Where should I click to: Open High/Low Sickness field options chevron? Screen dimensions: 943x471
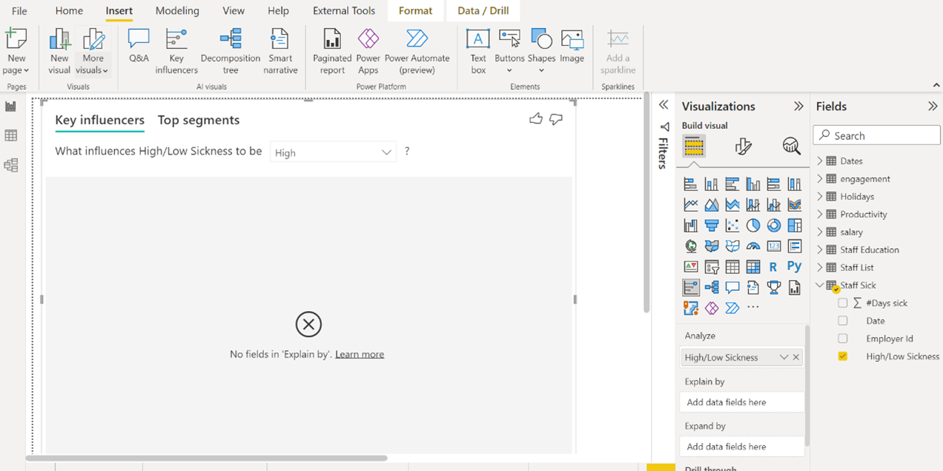click(x=784, y=357)
